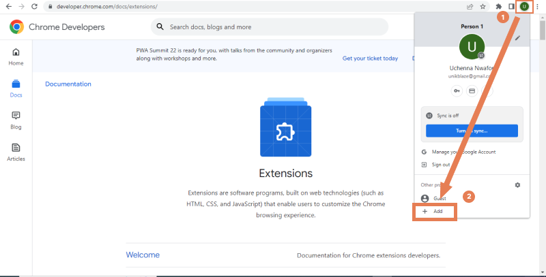Click the Chrome Developers logo
The height and width of the screenshot is (277, 546).
(16, 27)
